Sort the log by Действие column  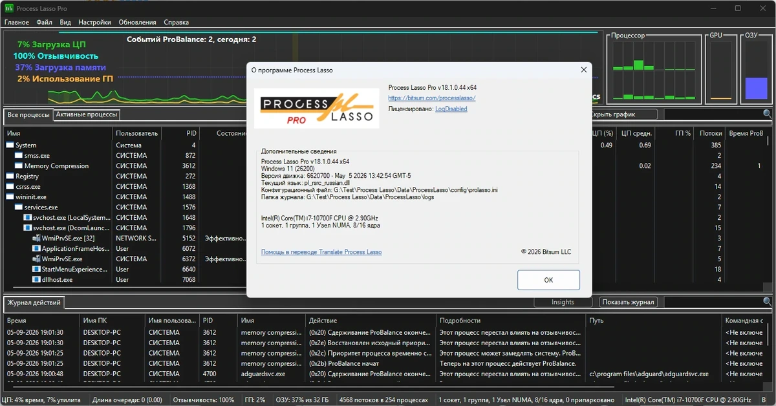[371, 320]
